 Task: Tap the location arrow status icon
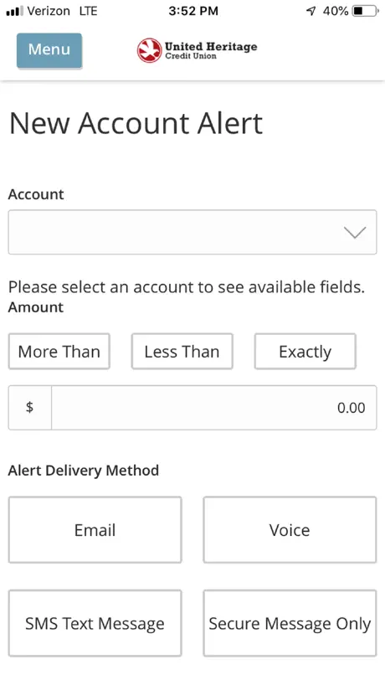click(311, 12)
